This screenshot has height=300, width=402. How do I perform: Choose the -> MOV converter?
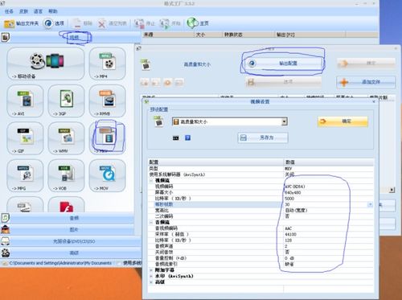click(x=108, y=175)
